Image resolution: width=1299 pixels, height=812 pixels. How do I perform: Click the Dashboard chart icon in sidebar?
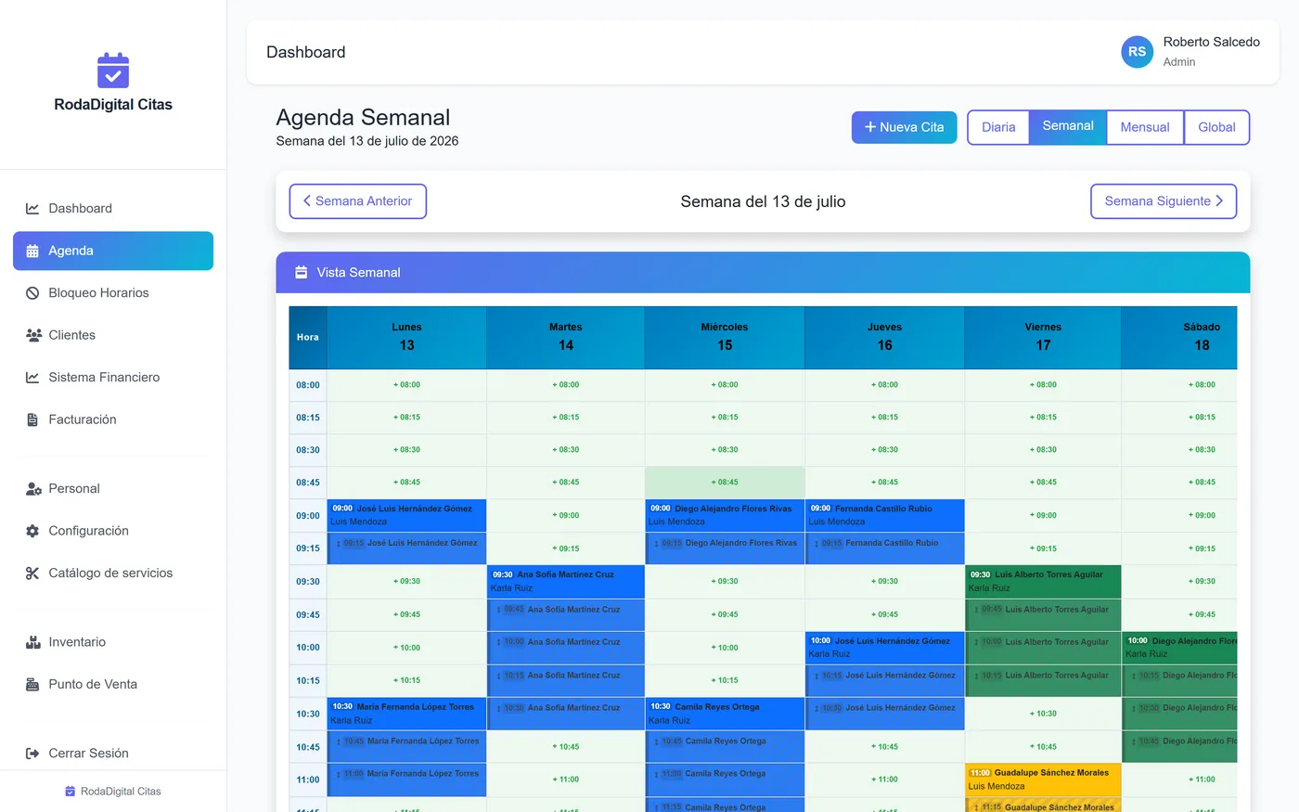32,209
